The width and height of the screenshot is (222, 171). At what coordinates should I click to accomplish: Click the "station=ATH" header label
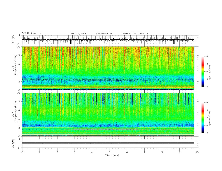coord(104,34)
